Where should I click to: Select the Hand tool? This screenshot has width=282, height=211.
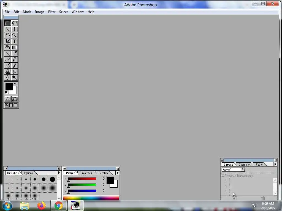(x=8, y=35)
